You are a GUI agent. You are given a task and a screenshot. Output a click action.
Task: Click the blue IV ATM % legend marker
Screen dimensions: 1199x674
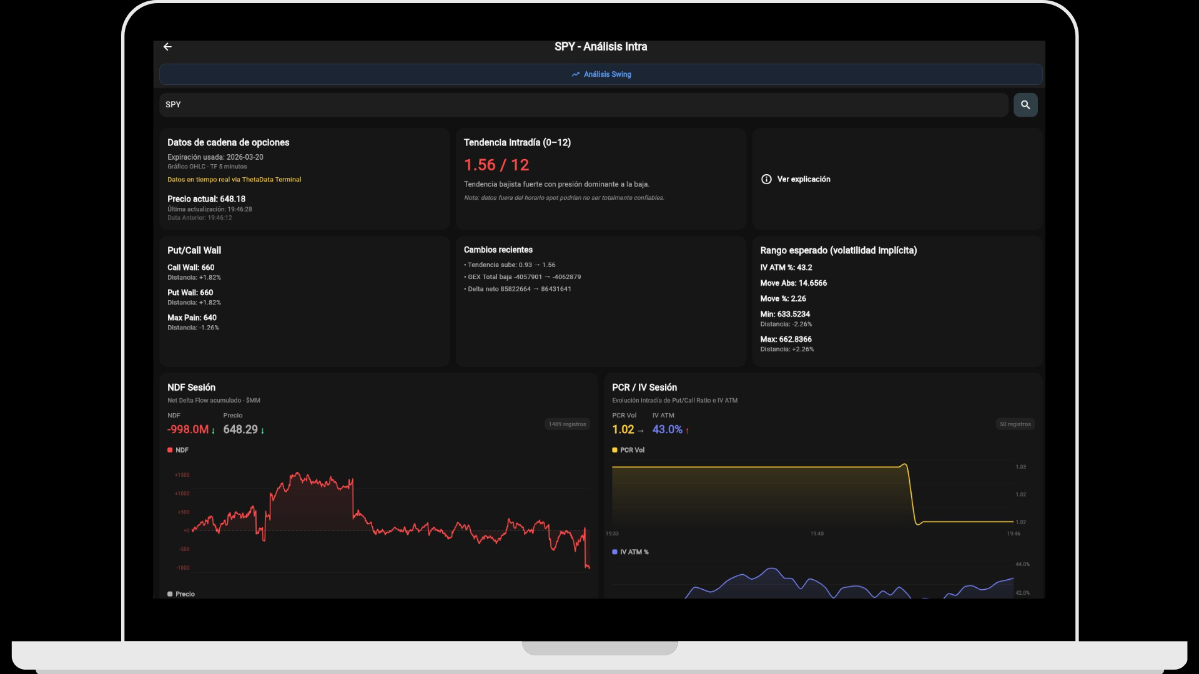[614, 552]
